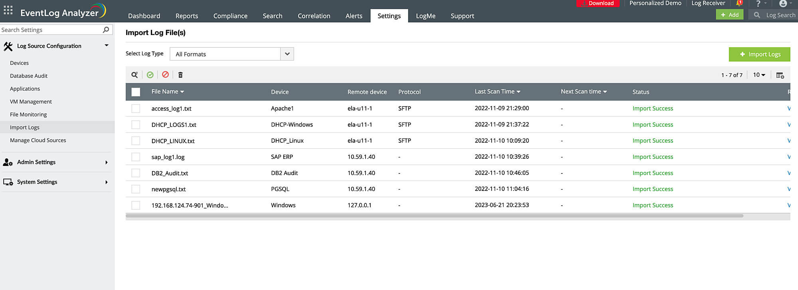Click the search magnifier in Search Settings
The height and width of the screenshot is (290, 798).
click(x=106, y=30)
